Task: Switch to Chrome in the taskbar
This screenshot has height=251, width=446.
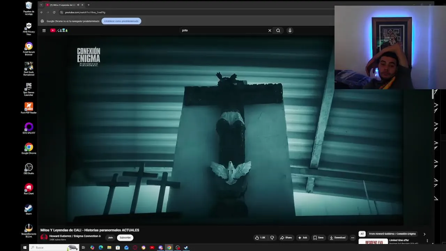Action: pos(169,248)
